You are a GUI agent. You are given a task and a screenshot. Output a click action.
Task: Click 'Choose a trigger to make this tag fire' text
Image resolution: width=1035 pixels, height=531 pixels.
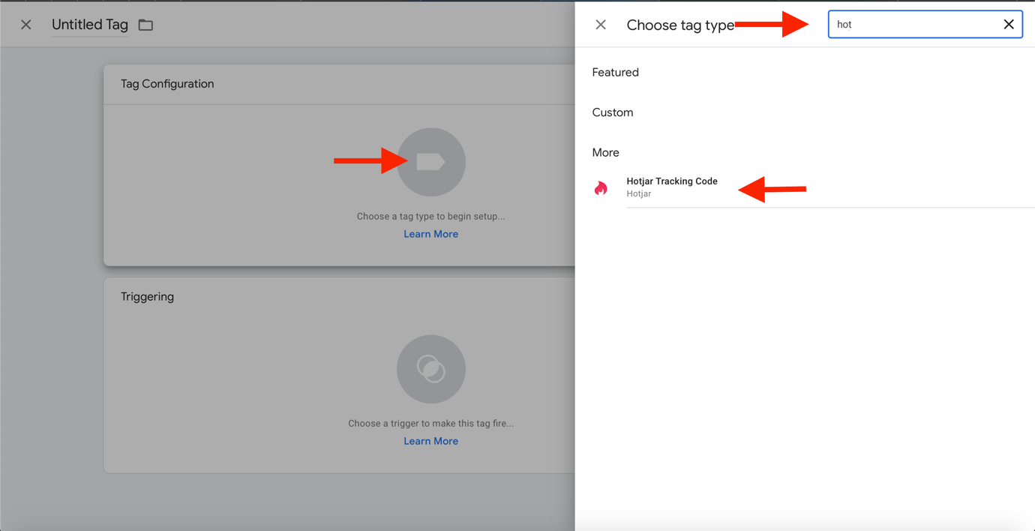click(x=430, y=423)
